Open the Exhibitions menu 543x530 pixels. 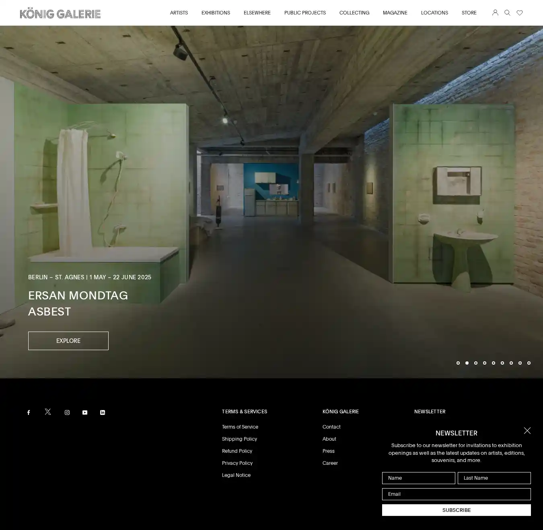[x=216, y=13]
